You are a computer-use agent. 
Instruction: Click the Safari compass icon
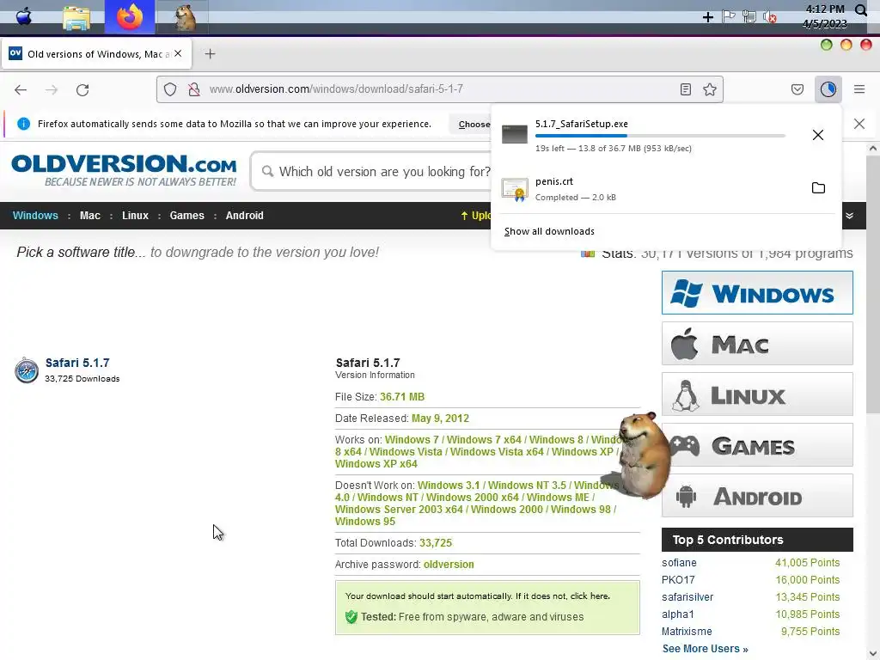coord(27,370)
